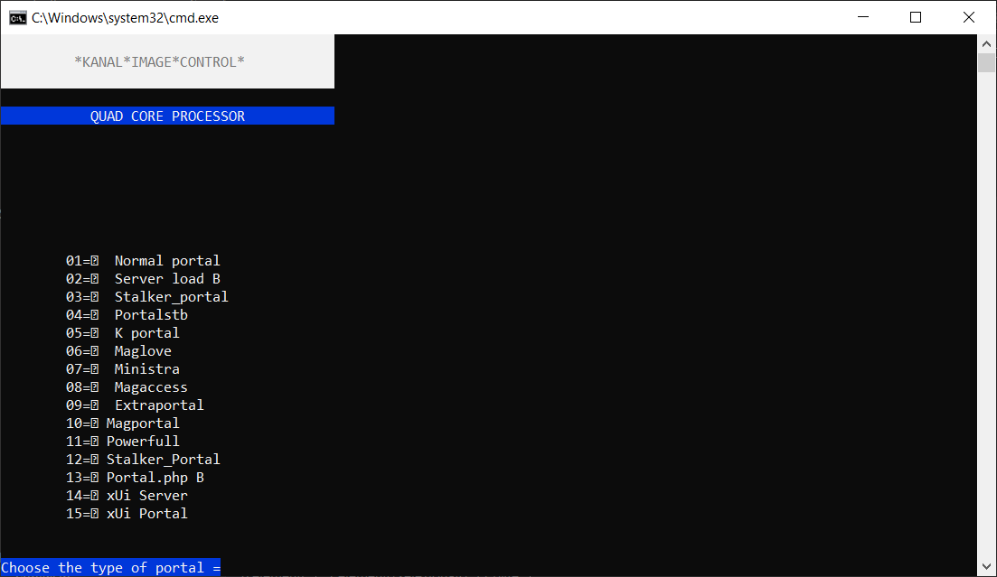997x577 pixels.
Task: Select the '05 K portal' line
Action: [123, 333]
